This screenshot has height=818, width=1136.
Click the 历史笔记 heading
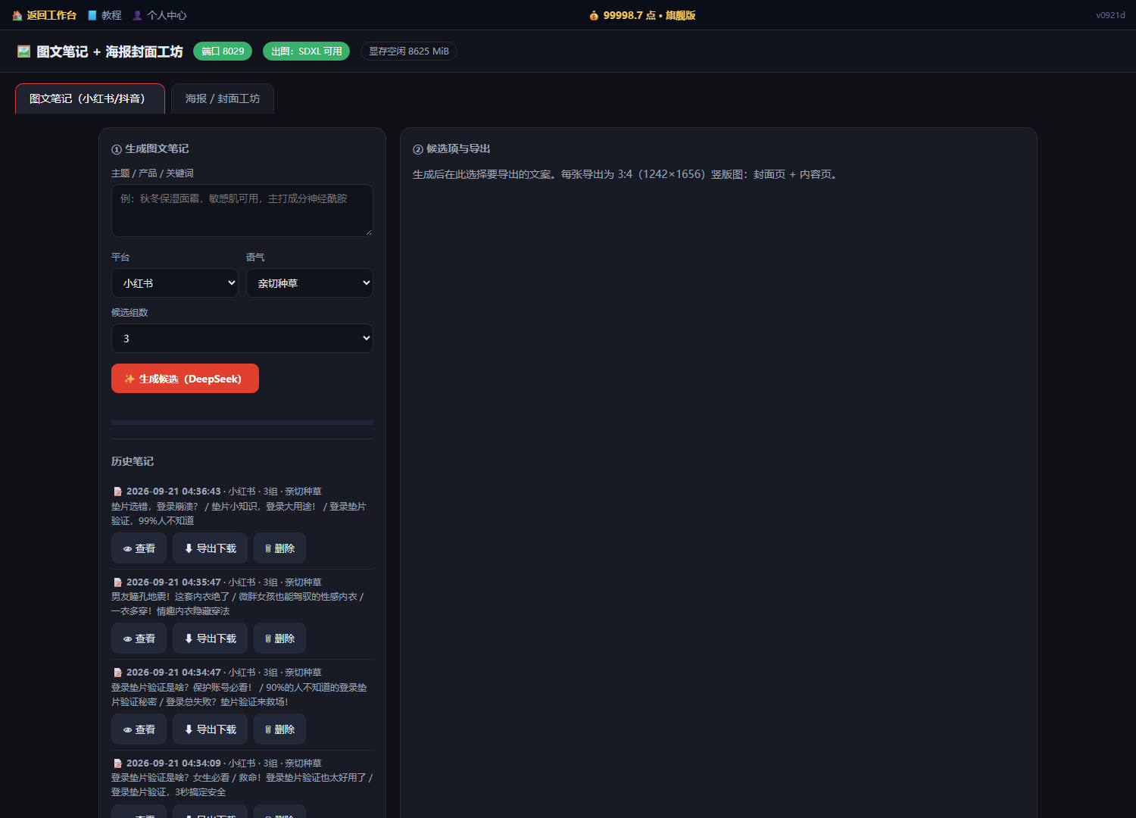click(133, 461)
